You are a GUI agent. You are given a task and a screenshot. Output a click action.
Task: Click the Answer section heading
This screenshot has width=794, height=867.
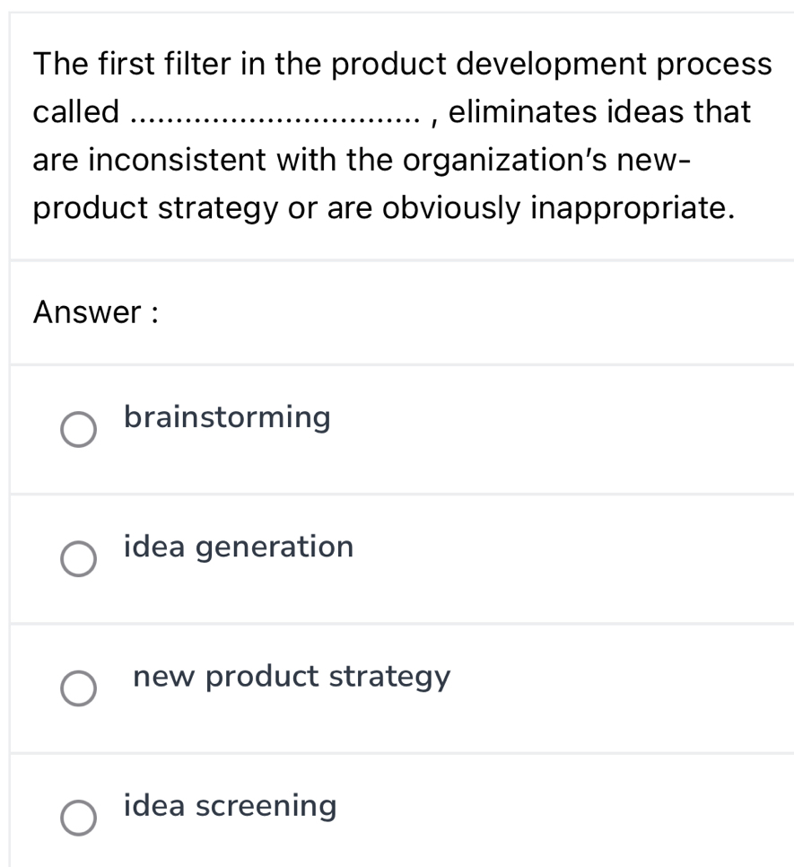[96, 312]
